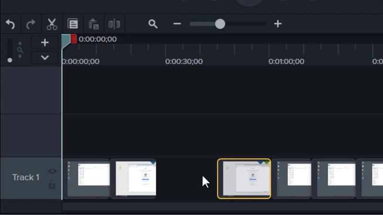Click the horizontal timeline scrollbar
Viewport: 383px width, 215px height.
(x=223, y=206)
